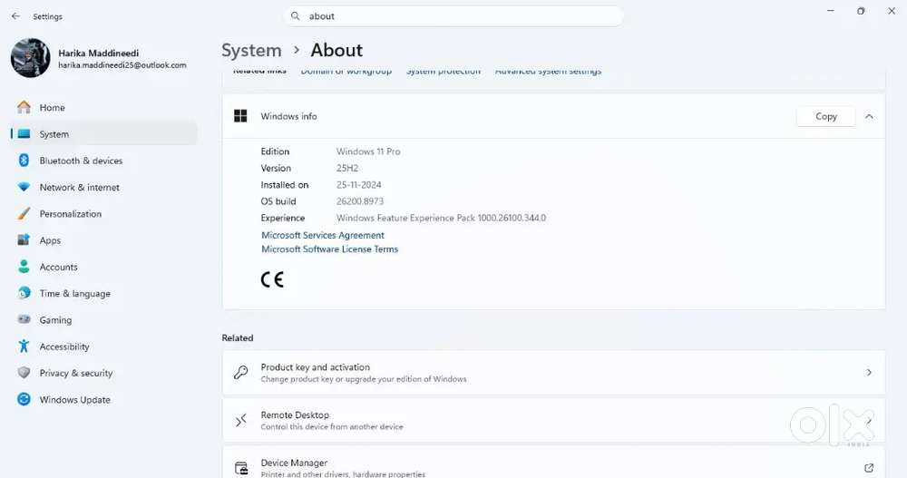Select the version value 25H2
Viewport: 907px width, 478px height.
(x=347, y=169)
